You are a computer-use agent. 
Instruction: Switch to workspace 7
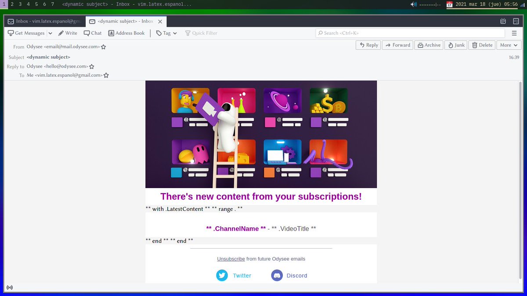[53, 4]
